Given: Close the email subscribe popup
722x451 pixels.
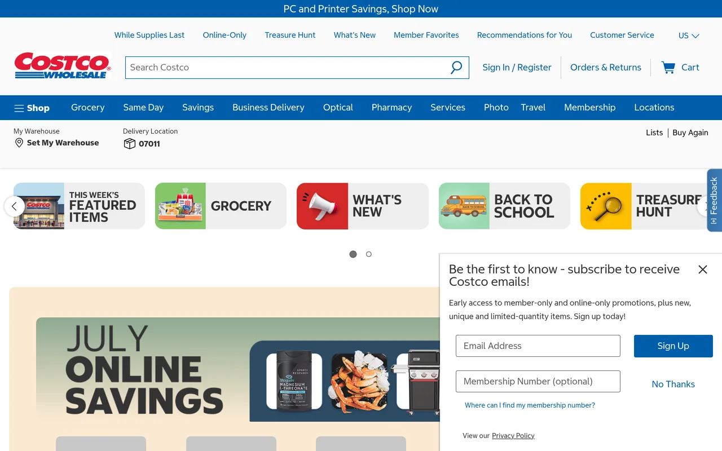Looking at the screenshot, I should click(702, 269).
